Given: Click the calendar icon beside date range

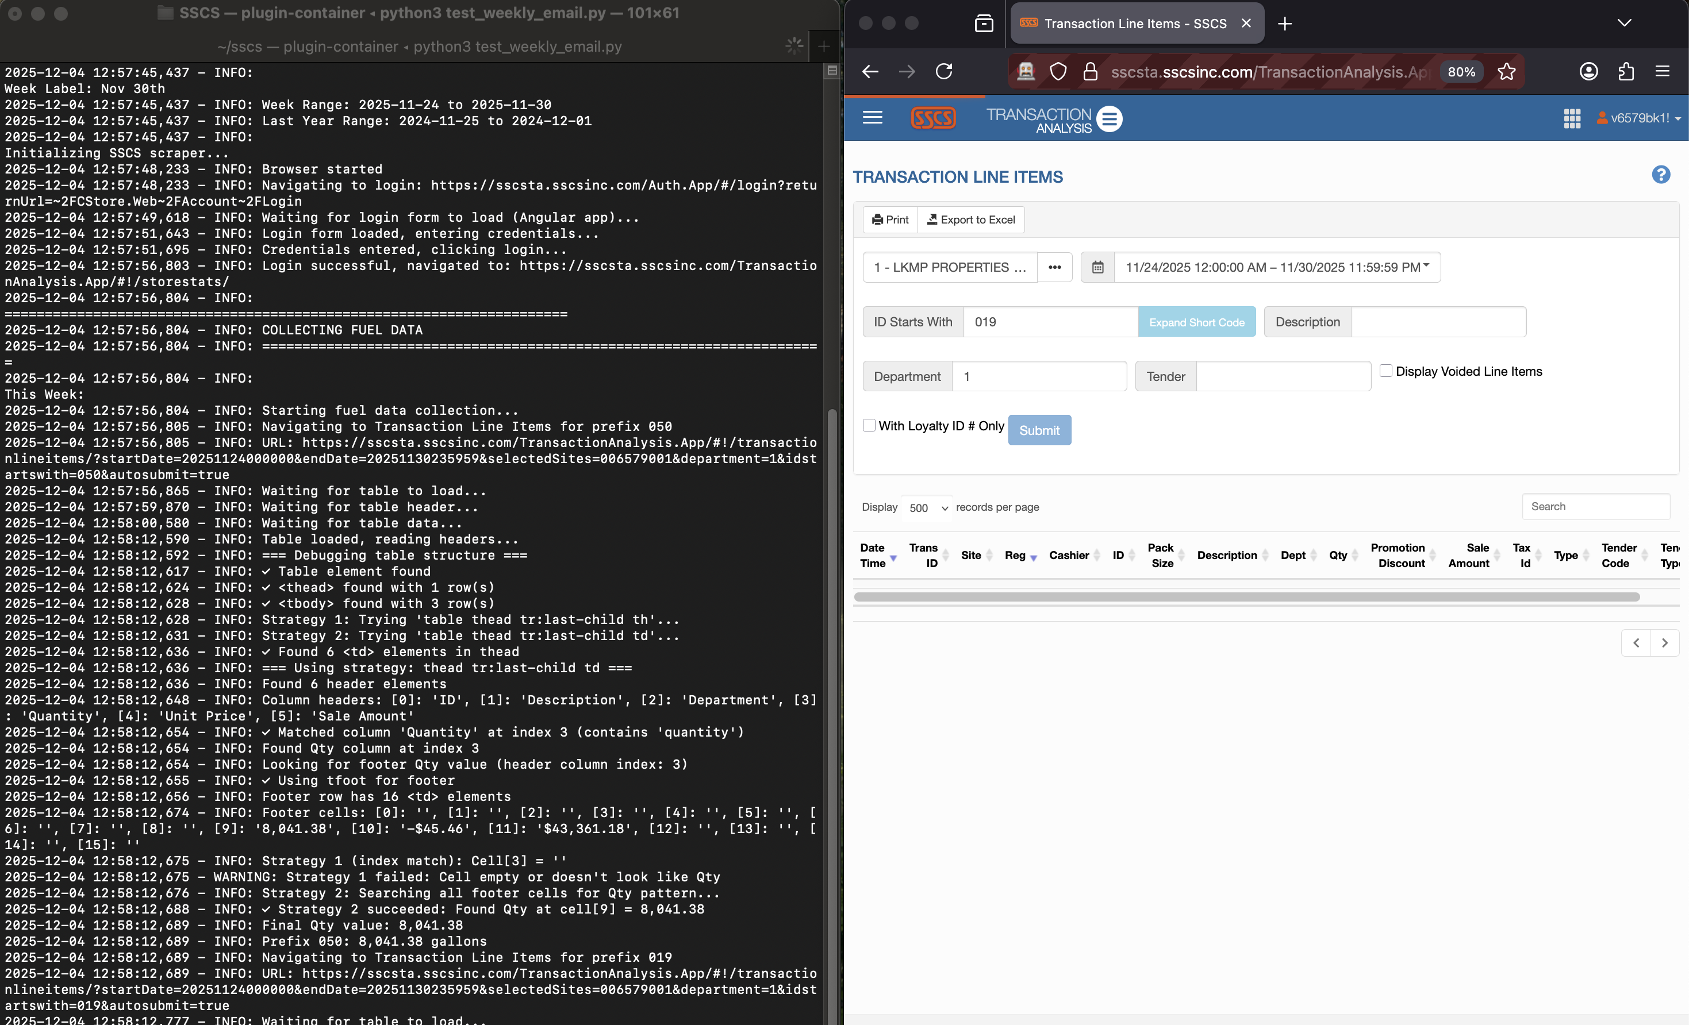Looking at the screenshot, I should click(1097, 267).
